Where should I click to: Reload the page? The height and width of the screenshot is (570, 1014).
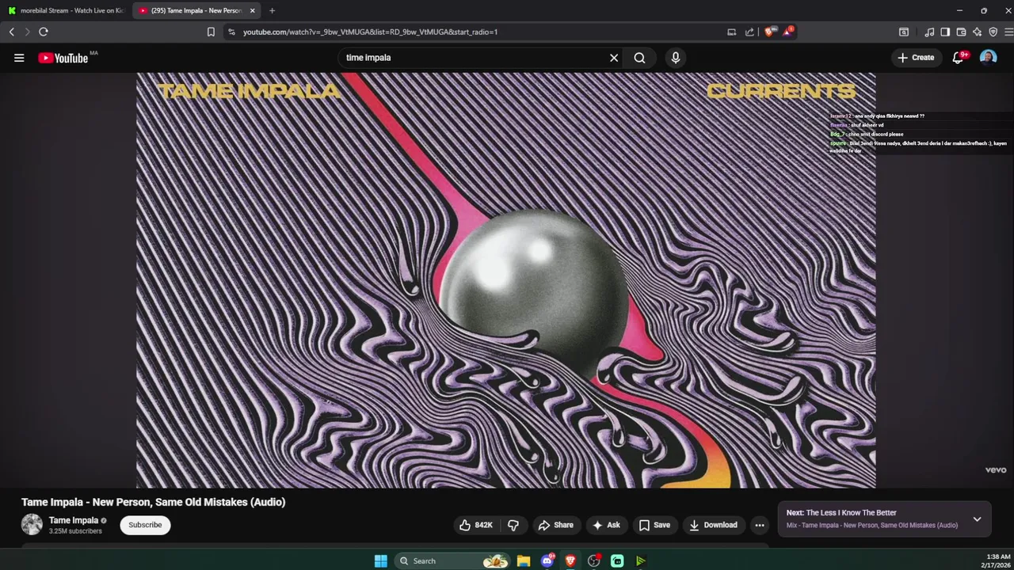[44, 32]
